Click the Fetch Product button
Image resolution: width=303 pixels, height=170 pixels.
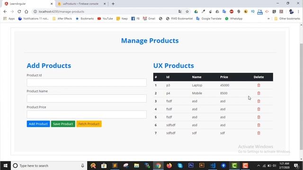point(89,124)
